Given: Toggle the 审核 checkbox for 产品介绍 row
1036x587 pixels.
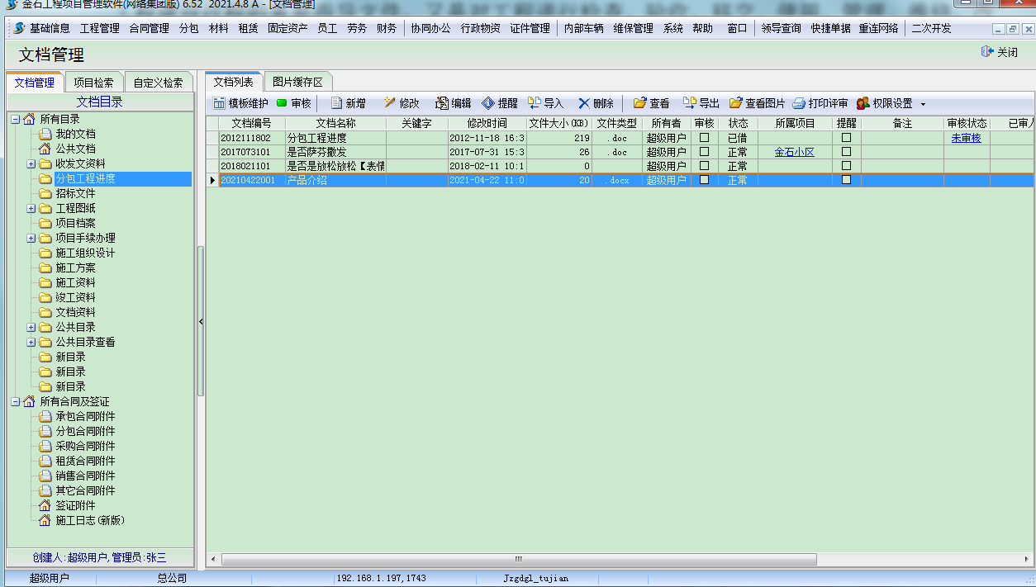Looking at the screenshot, I should [703, 180].
